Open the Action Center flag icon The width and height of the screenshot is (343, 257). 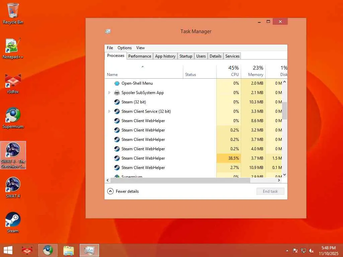click(x=295, y=251)
